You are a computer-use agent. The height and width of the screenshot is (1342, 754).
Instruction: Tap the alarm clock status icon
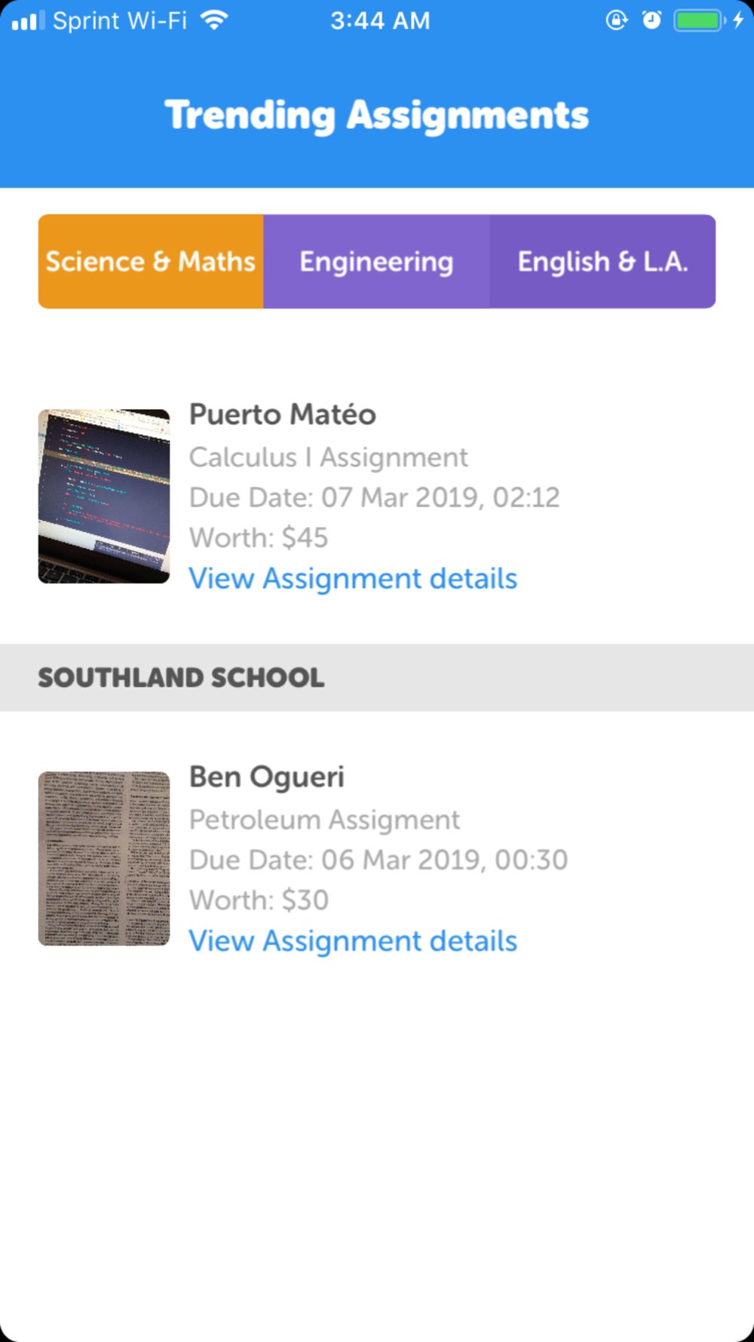(x=651, y=20)
